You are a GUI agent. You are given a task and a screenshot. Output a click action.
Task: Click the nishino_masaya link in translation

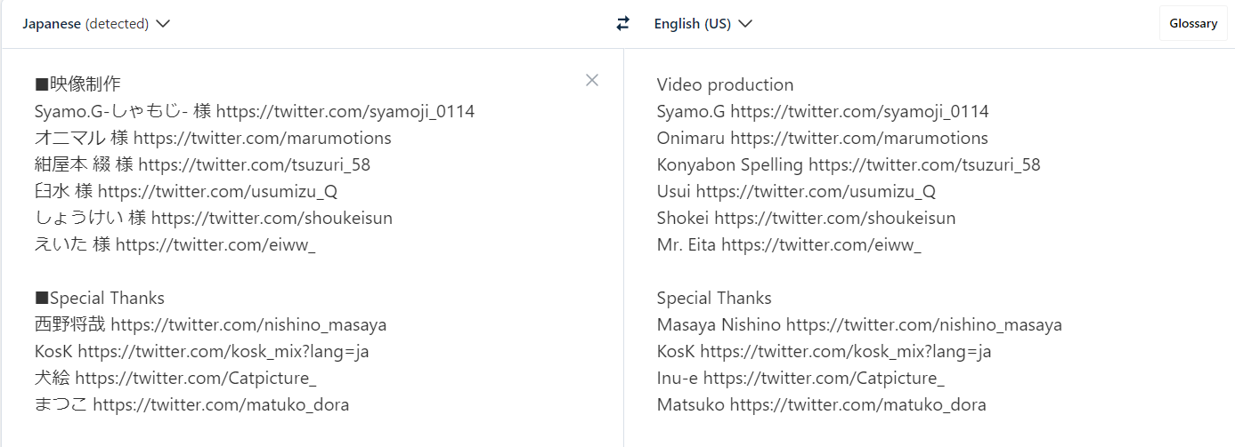coord(924,325)
